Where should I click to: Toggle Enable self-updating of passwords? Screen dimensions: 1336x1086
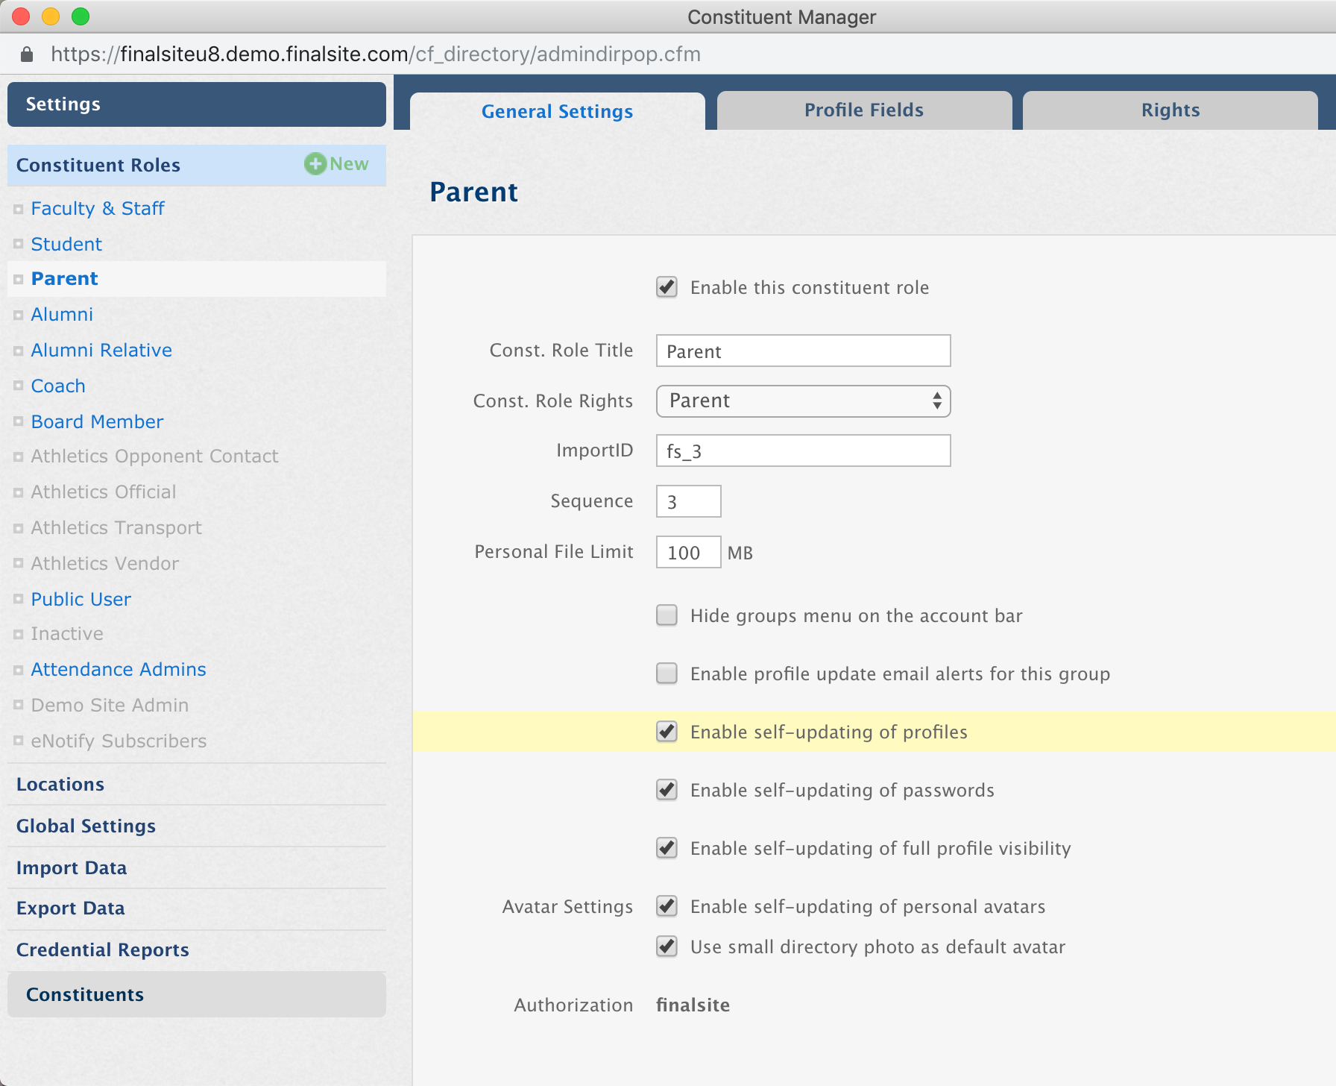coord(667,790)
